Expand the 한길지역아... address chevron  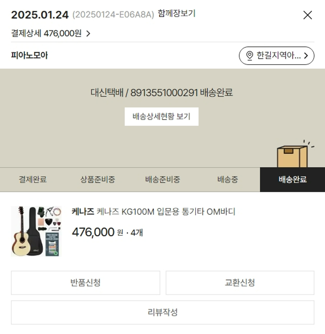point(306,55)
